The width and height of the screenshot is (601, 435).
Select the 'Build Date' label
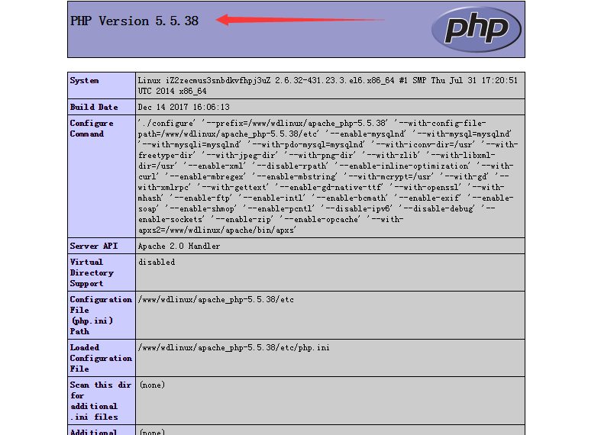pyautogui.click(x=94, y=107)
